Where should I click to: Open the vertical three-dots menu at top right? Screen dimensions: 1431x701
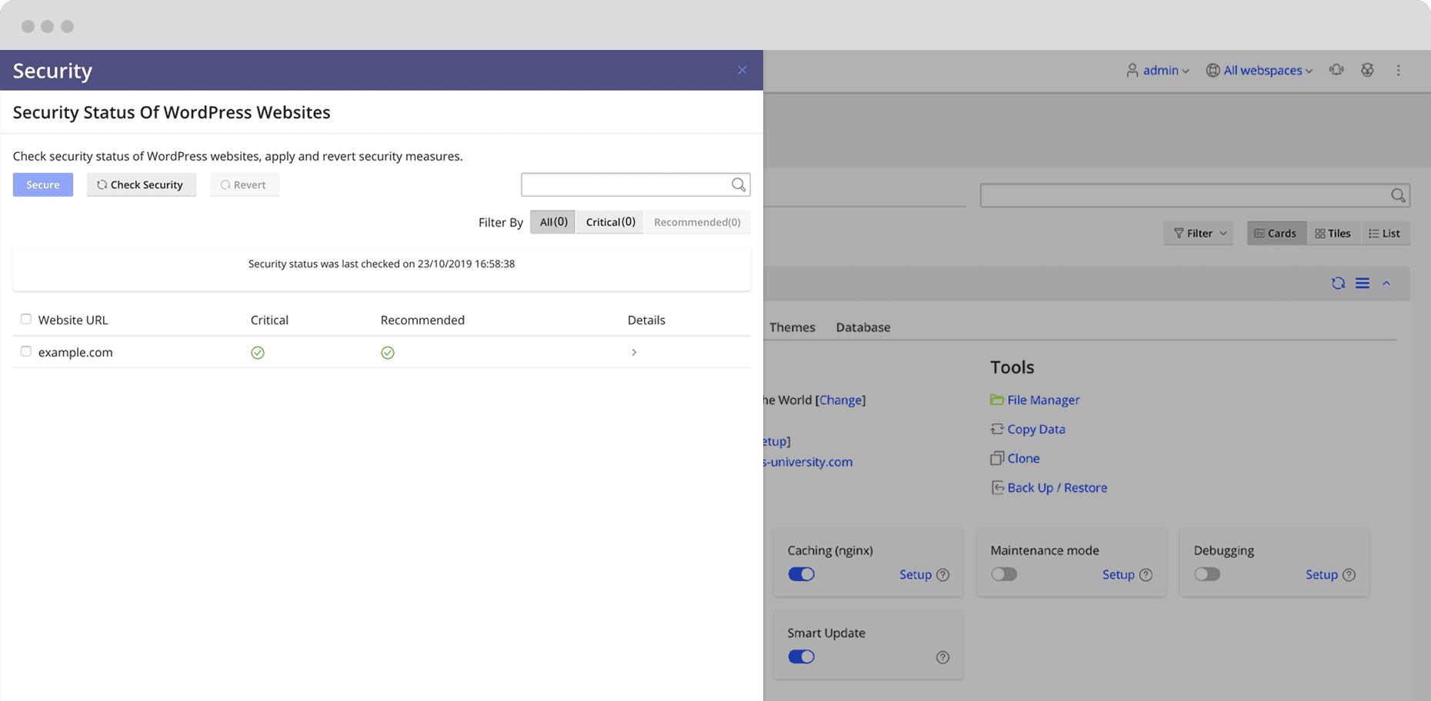click(1398, 70)
